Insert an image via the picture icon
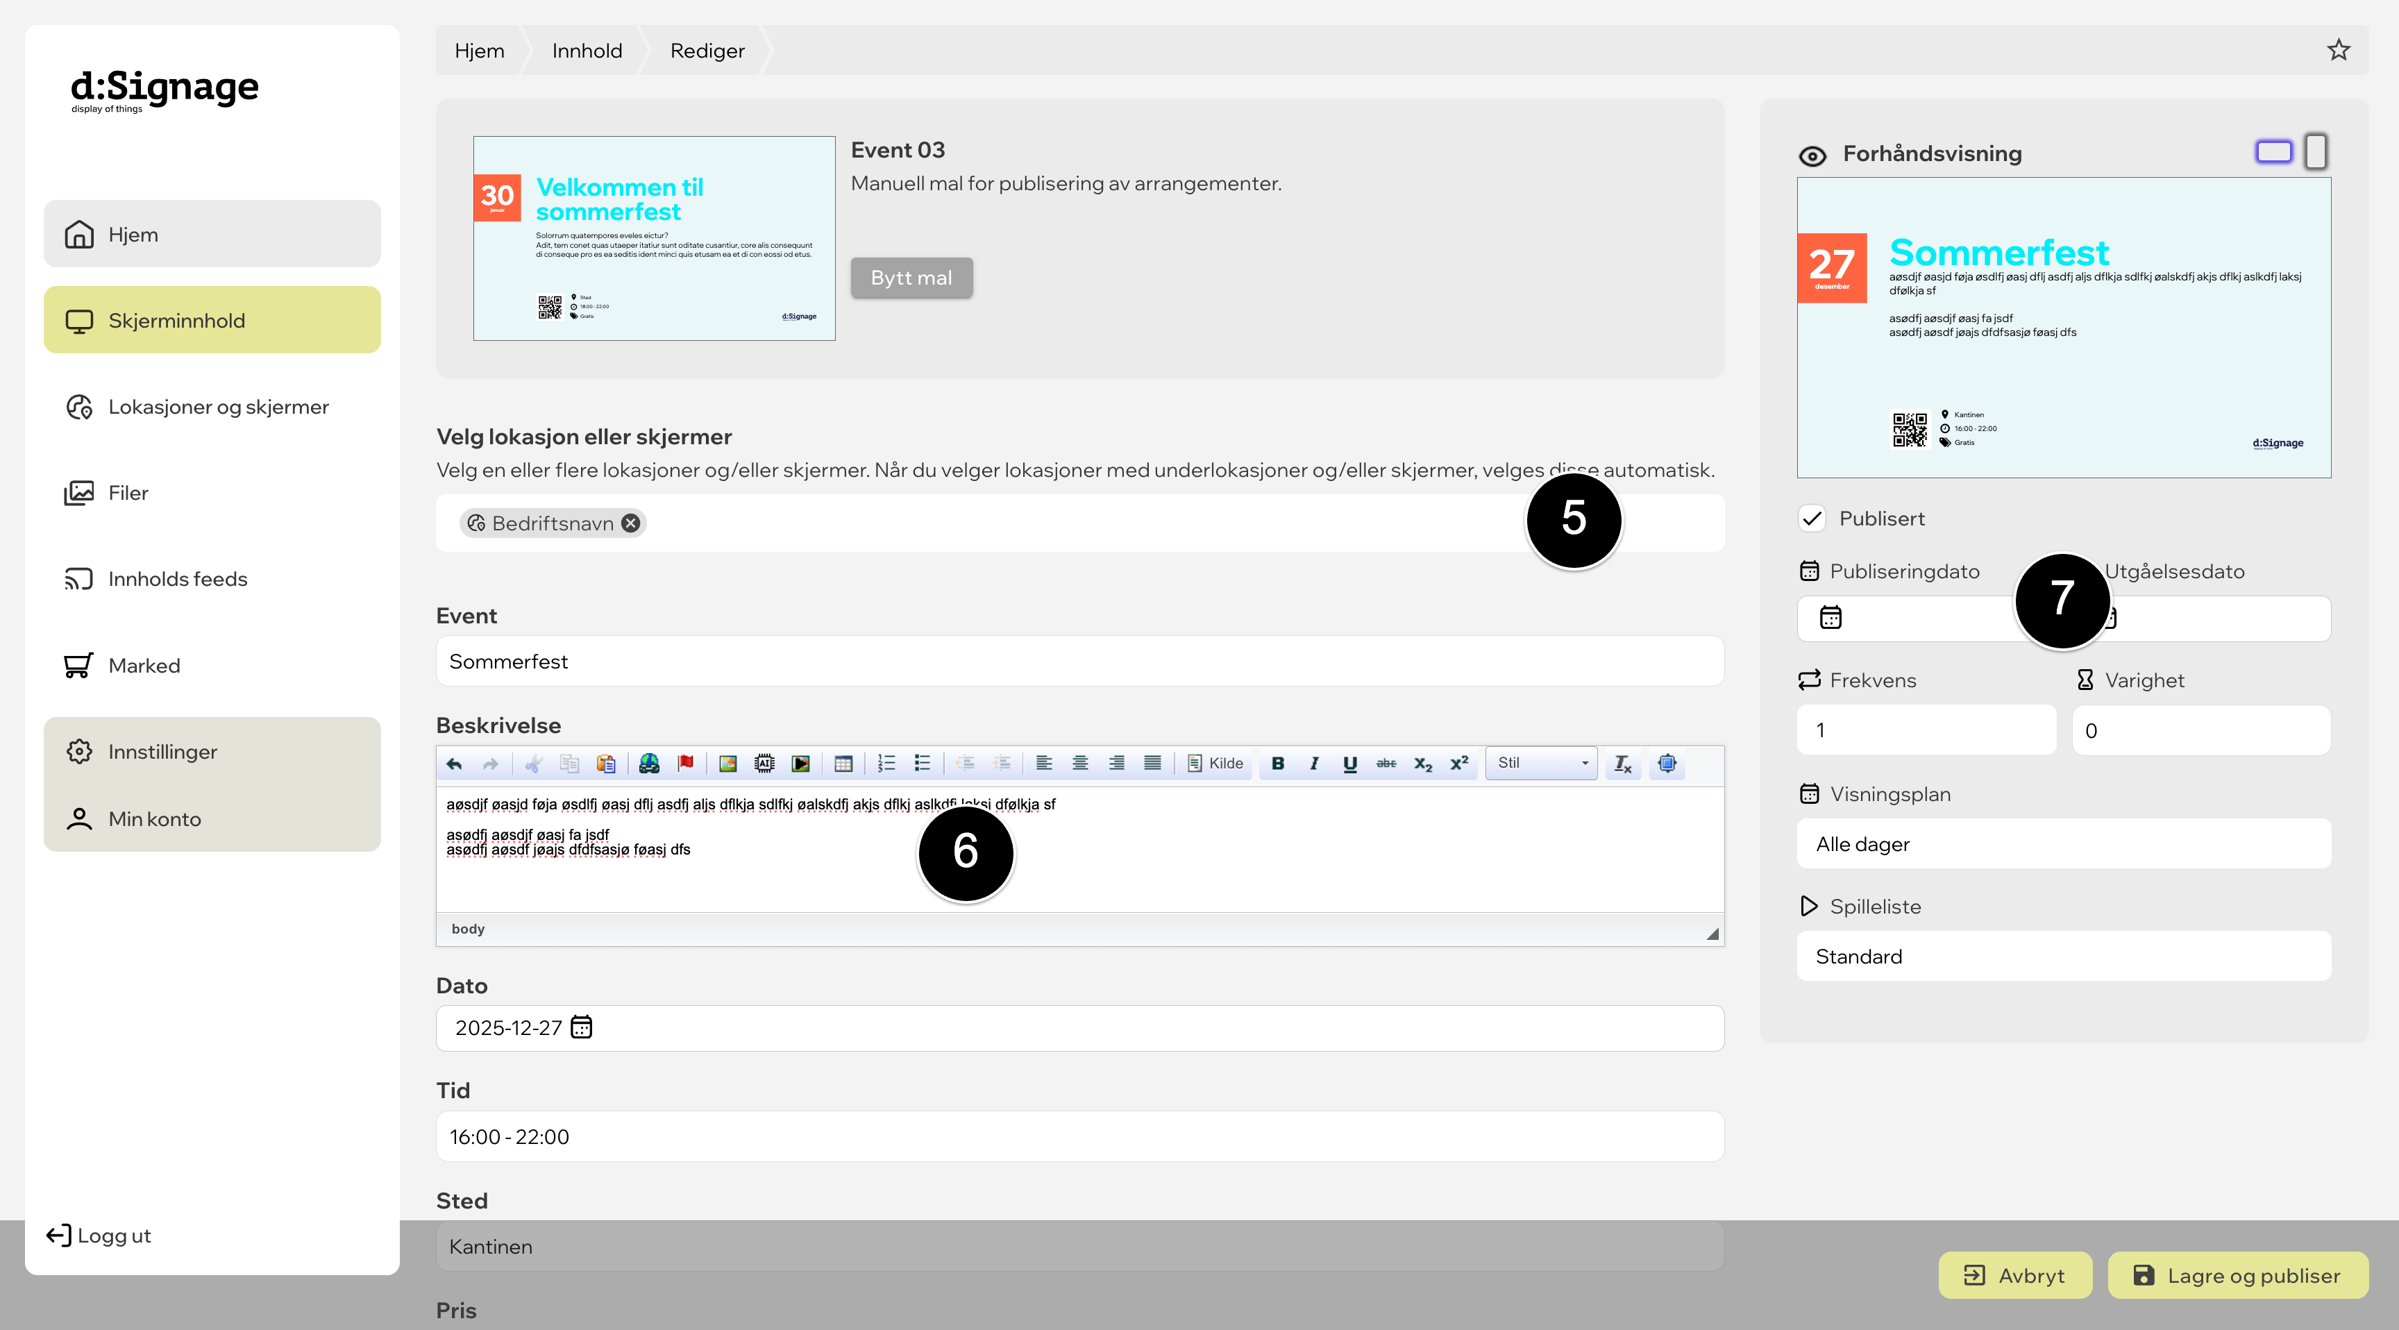The height and width of the screenshot is (1330, 2399). tap(728, 764)
